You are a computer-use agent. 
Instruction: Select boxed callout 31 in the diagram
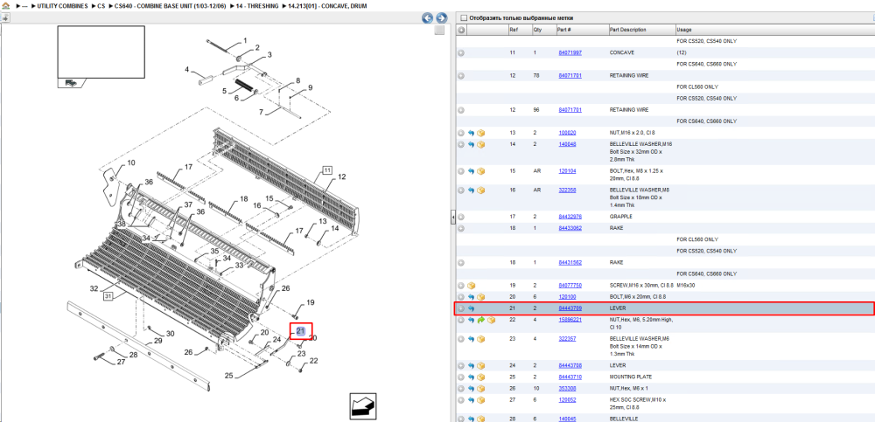click(x=108, y=296)
